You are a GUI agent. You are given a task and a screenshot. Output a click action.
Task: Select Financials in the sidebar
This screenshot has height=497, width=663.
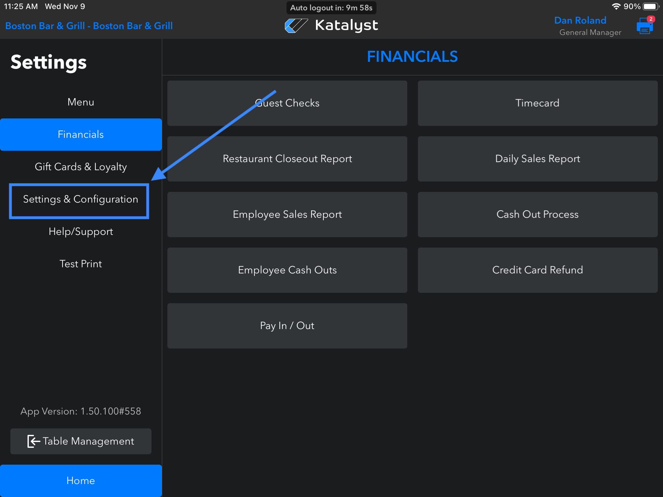81,135
